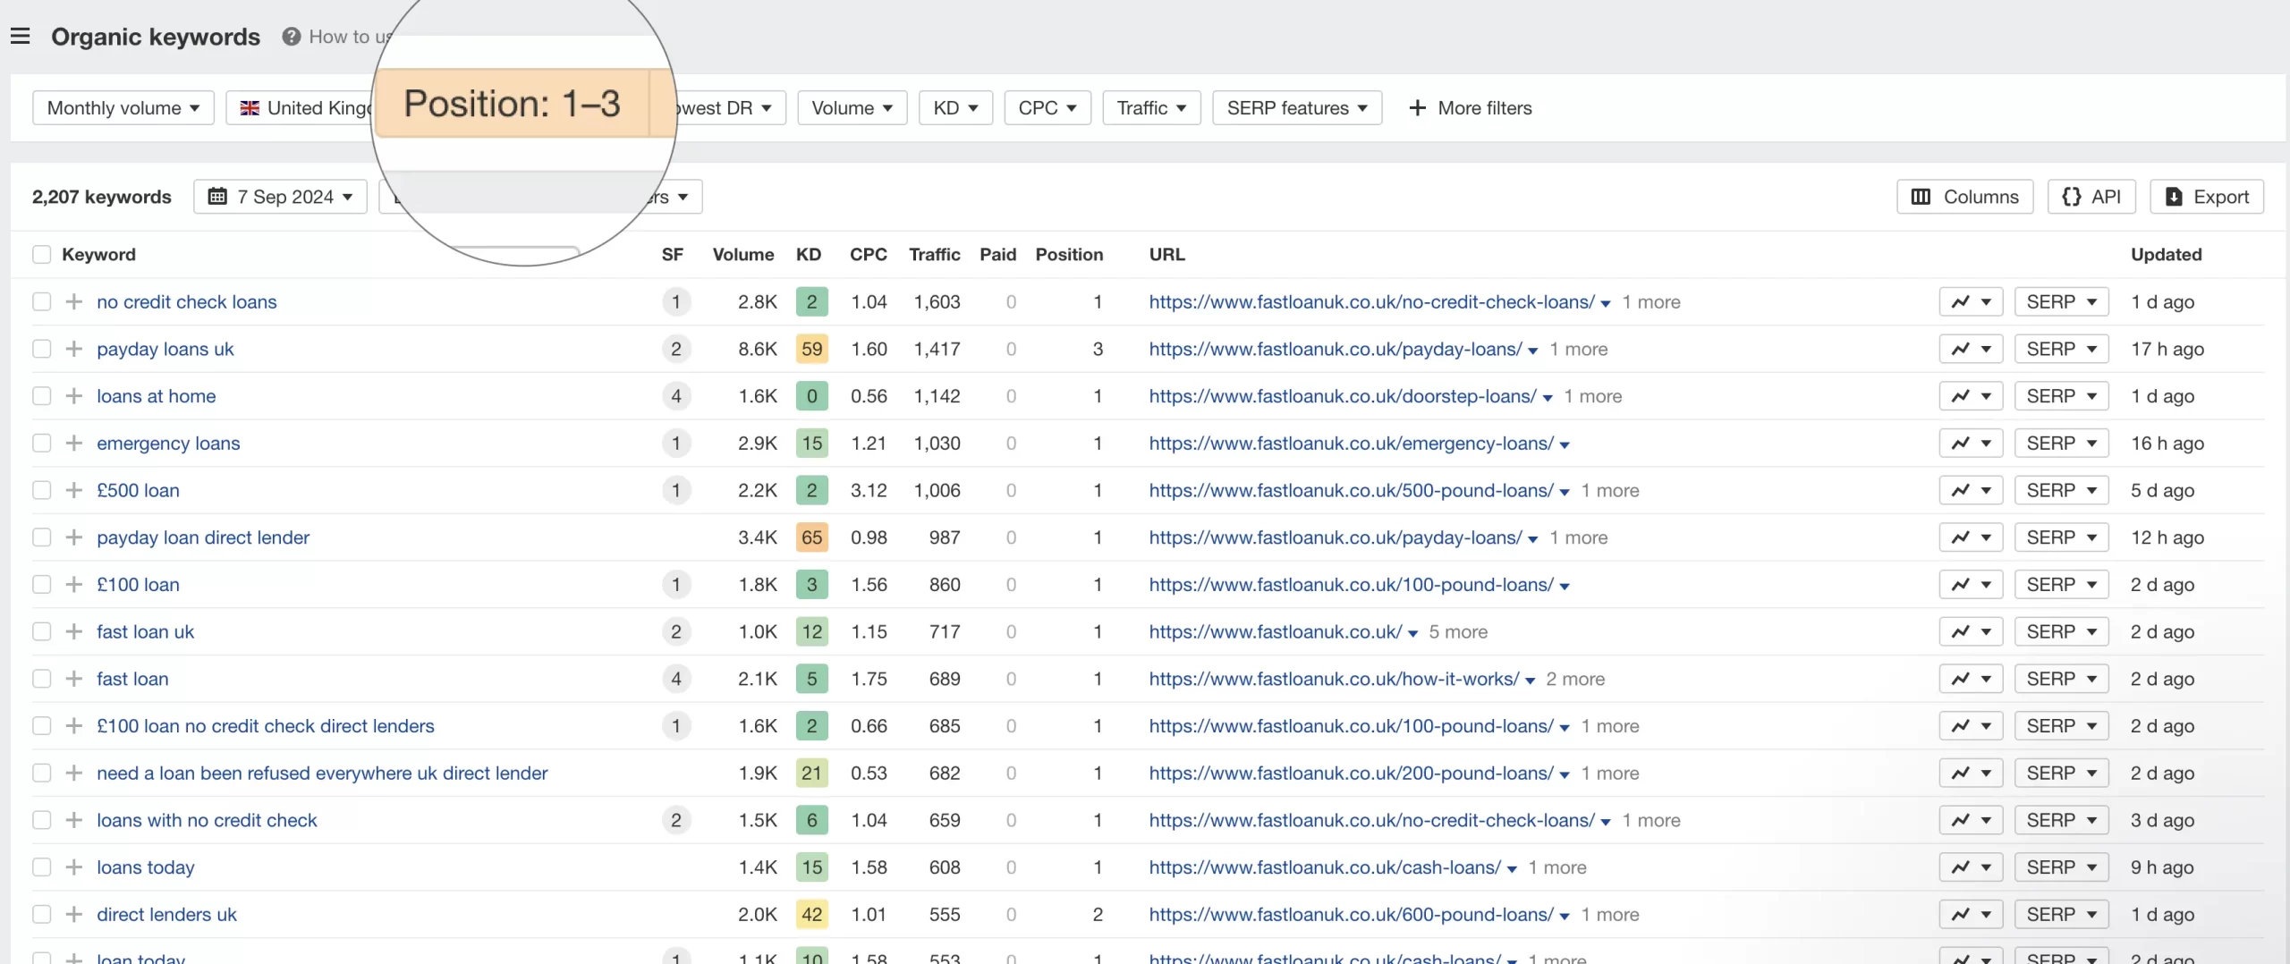Open trend chart for 'payday loans uk'
Image resolution: width=2290 pixels, height=964 pixels.
1971,350
